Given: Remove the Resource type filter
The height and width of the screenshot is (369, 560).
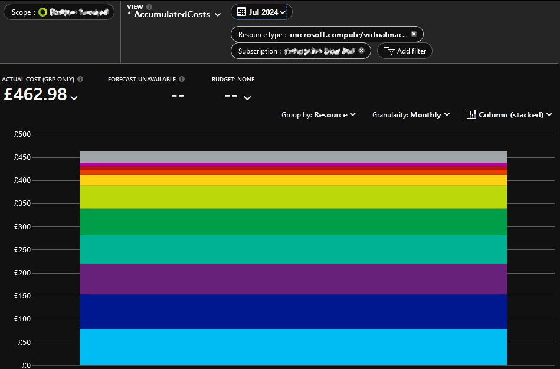Looking at the screenshot, I should [414, 34].
